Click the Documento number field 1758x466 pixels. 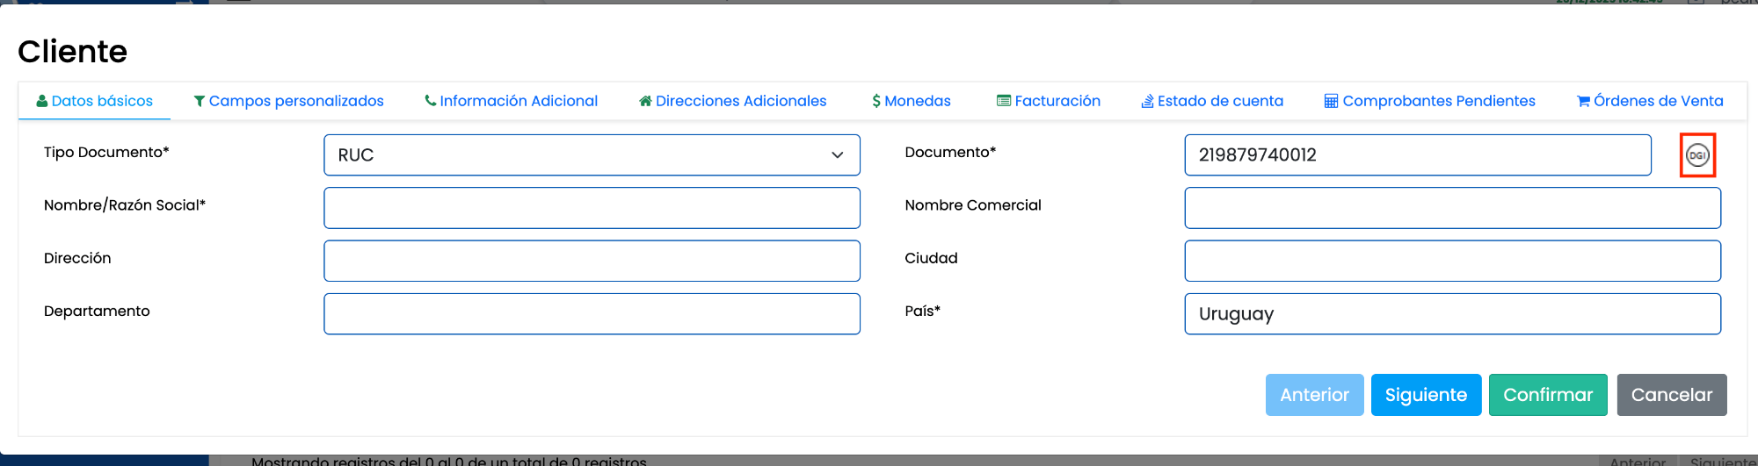[x=1417, y=155]
